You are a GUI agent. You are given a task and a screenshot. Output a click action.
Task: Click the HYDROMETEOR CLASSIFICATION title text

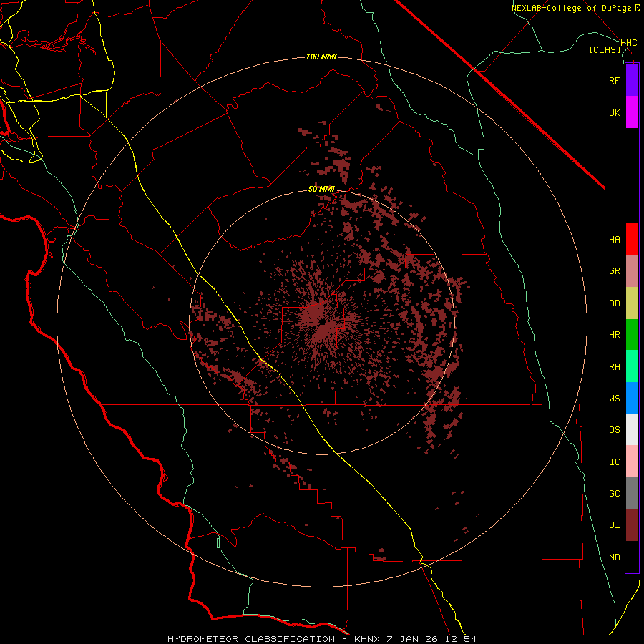251,639
